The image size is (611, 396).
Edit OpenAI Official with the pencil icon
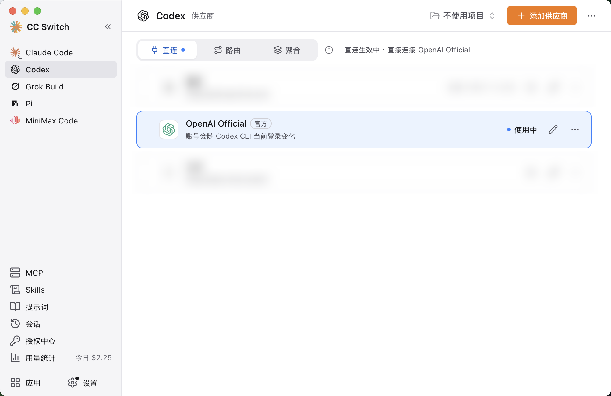[553, 130]
